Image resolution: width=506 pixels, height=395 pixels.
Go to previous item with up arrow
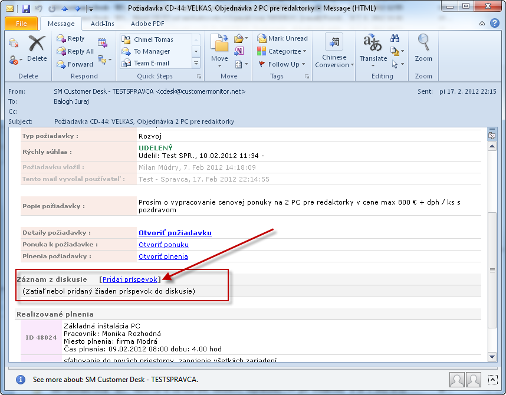[x=65, y=9]
